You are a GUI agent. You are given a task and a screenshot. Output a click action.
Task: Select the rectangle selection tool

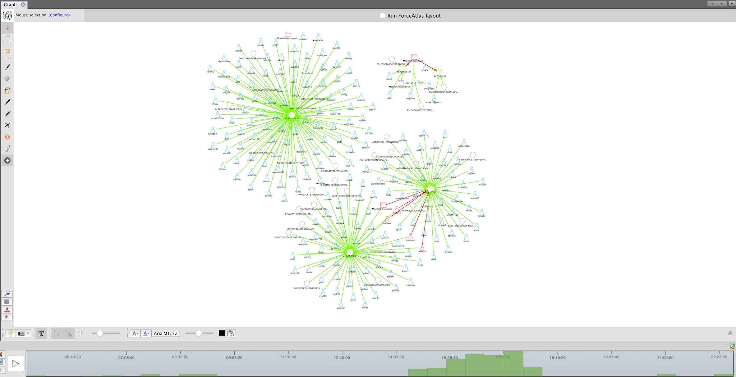(x=7, y=40)
